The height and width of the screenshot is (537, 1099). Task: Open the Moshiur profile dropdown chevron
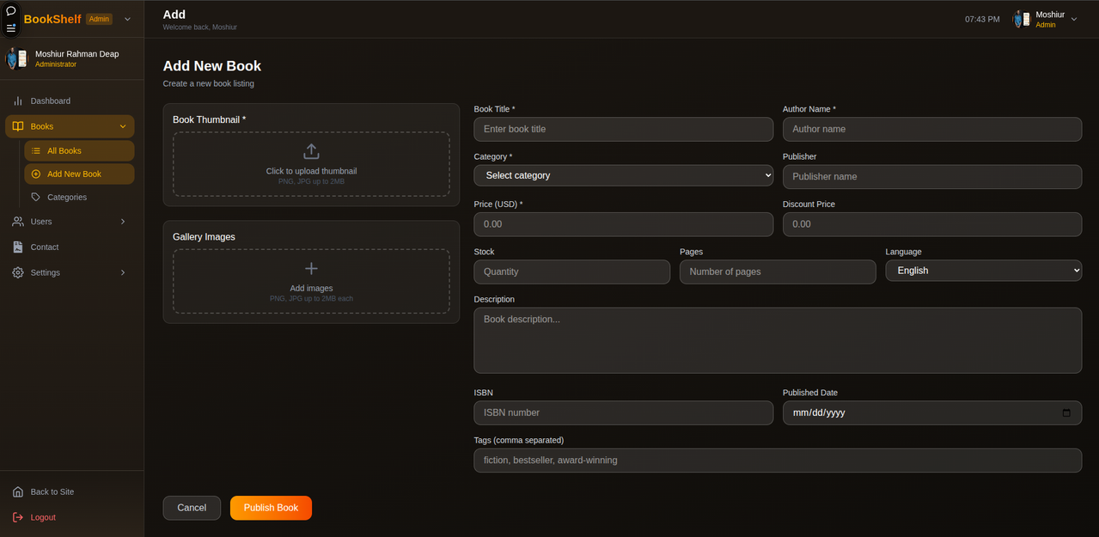click(x=1074, y=19)
